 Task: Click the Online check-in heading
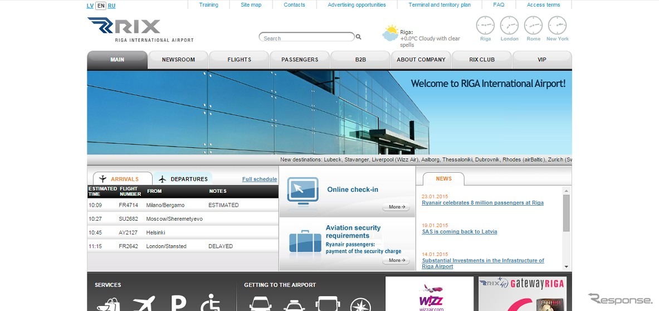coord(353,189)
